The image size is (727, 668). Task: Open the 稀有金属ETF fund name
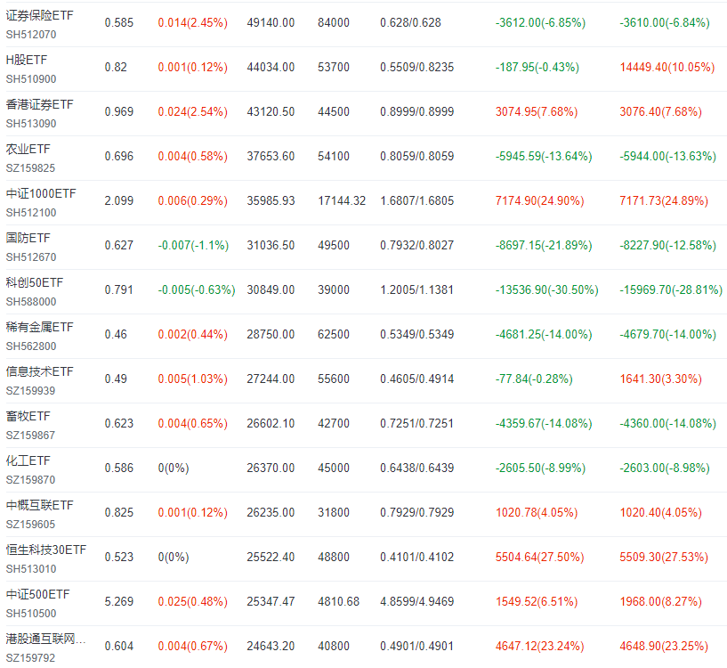[39, 327]
